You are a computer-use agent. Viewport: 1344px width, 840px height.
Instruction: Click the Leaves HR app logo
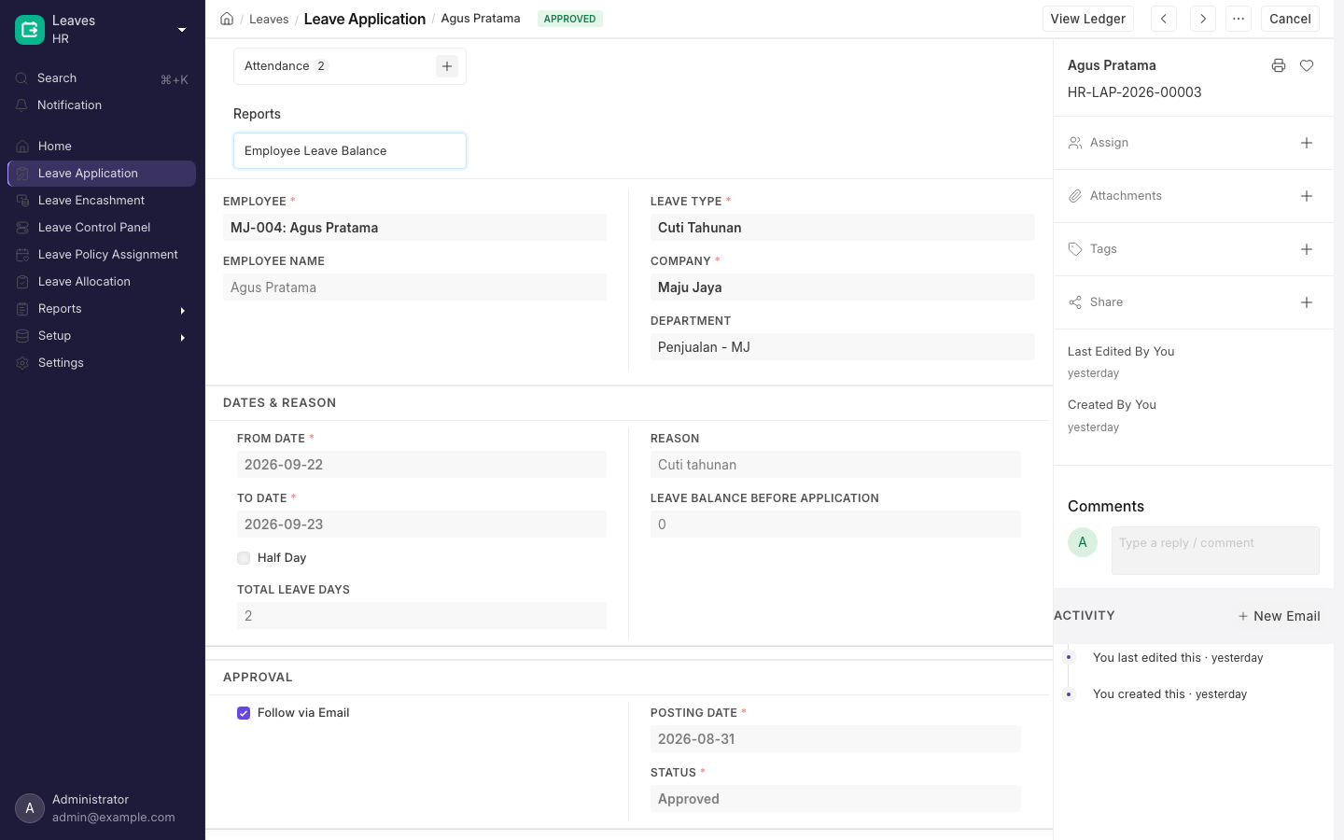pyautogui.click(x=30, y=30)
